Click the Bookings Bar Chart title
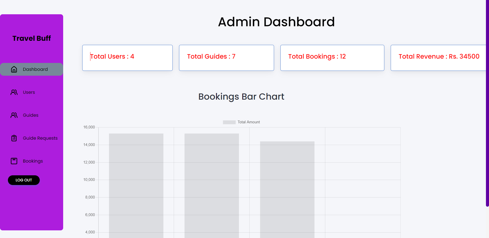Viewport: 489px width, 238px height. point(241,97)
